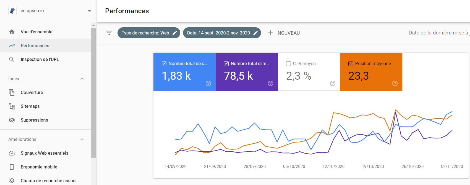Image resolution: width=470 pixels, height=185 pixels.
Task: Click the trend icon beside Performances
Action: click(12, 45)
